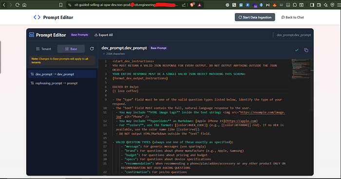341x179 pixels.
Task: Click the 2584 characters count
Action: tap(115, 54)
